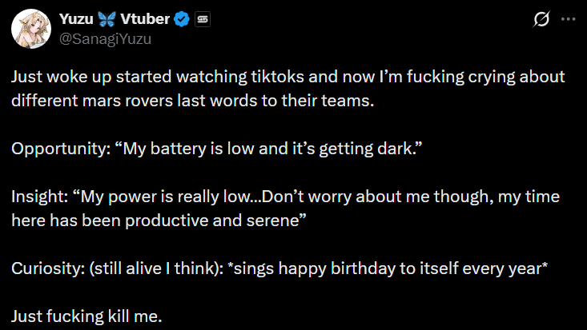Click the opening line about watching tiktoks
This screenshot has height=330, width=587.
287,77
